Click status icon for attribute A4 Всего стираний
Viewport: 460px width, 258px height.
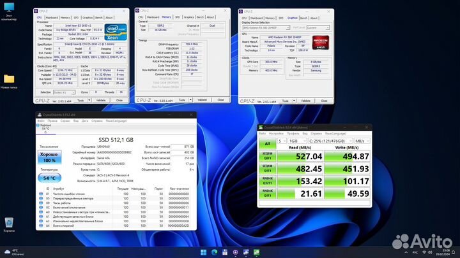point(41,226)
